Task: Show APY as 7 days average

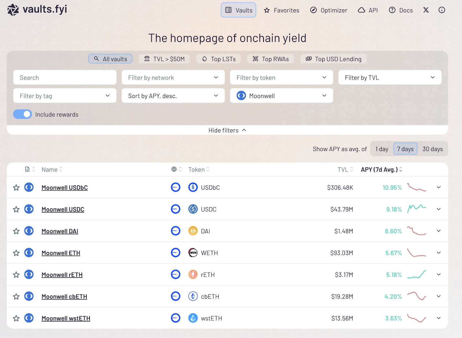Action: (405, 149)
